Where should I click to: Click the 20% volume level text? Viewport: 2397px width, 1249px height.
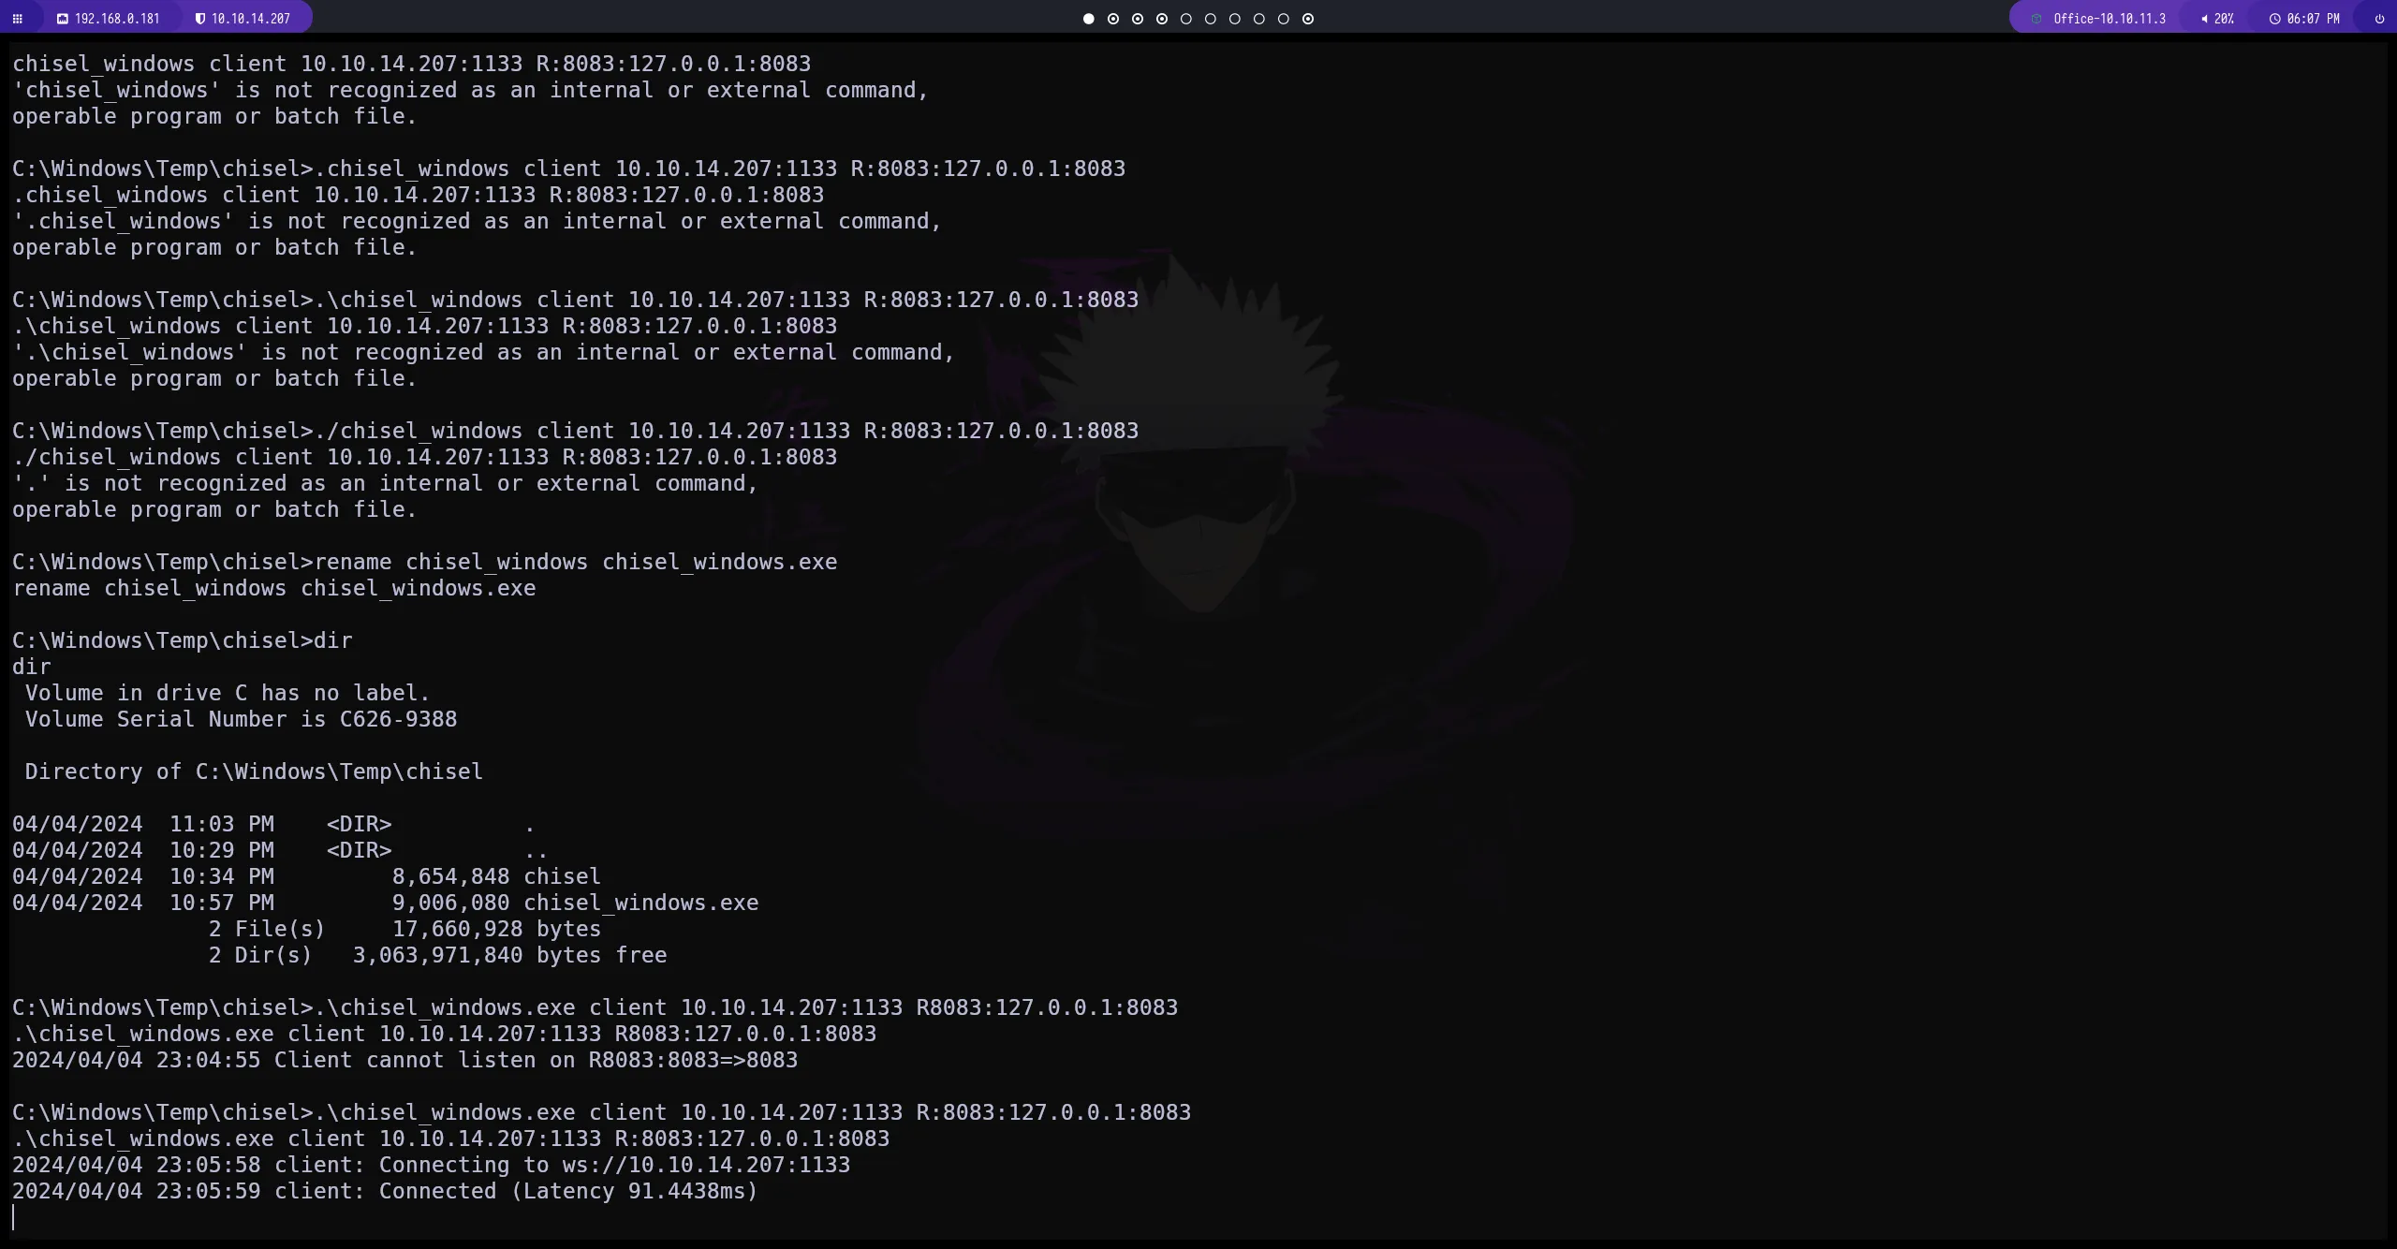coord(2224,19)
